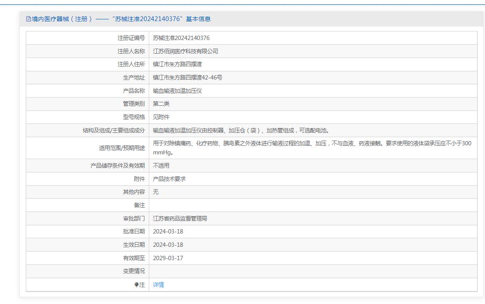The image size is (485, 304).
Task: Click the model spec value 见附件
Action: point(161,117)
